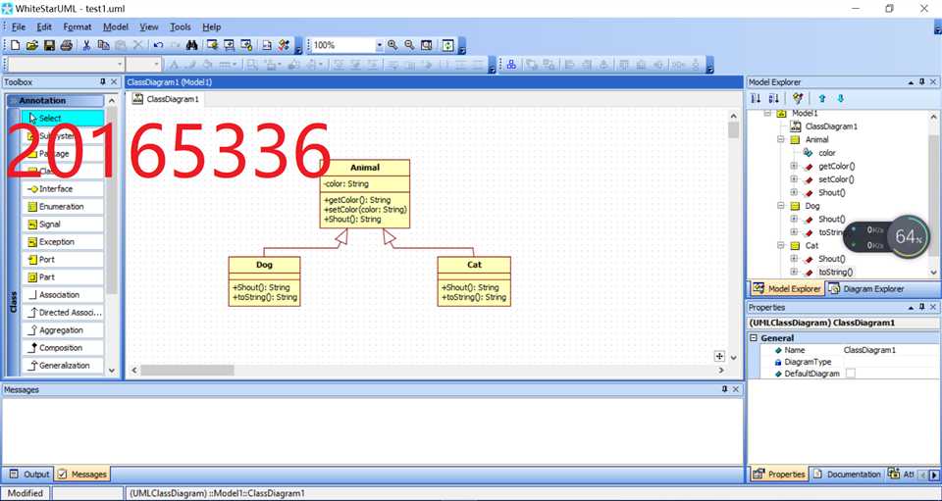Click the Fit In Window icon
This screenshot has height=501, width=942.
[427, 45]
